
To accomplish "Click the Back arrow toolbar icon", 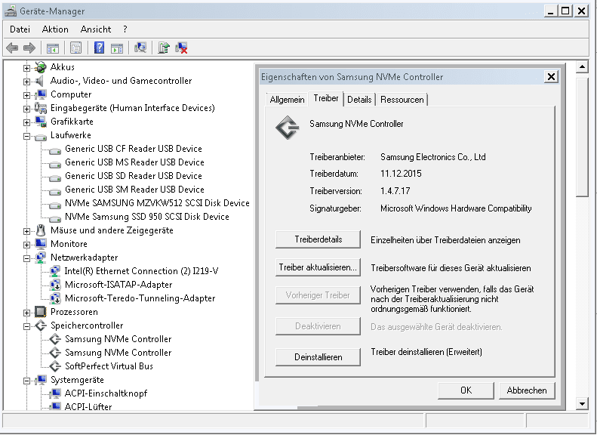I will click(12, 48).
